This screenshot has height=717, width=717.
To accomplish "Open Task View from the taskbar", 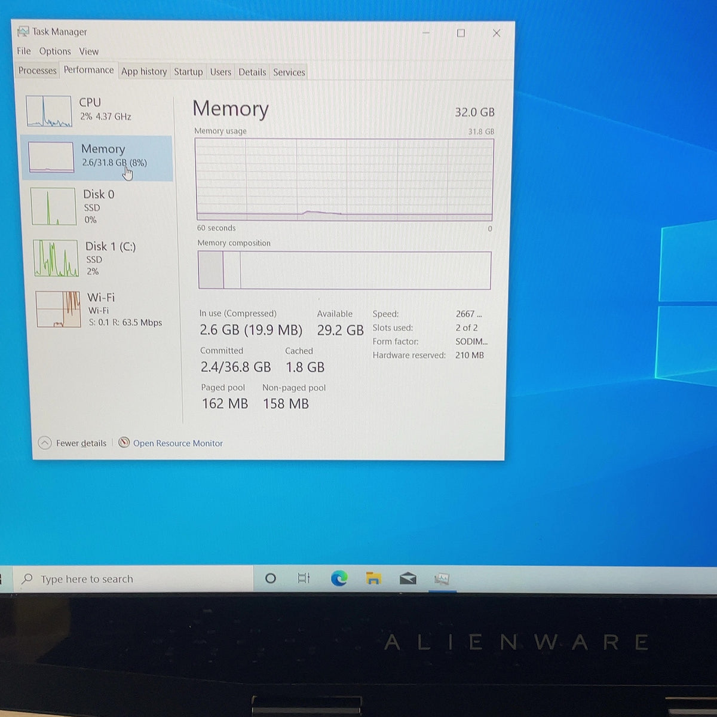I will click(304, 578).
